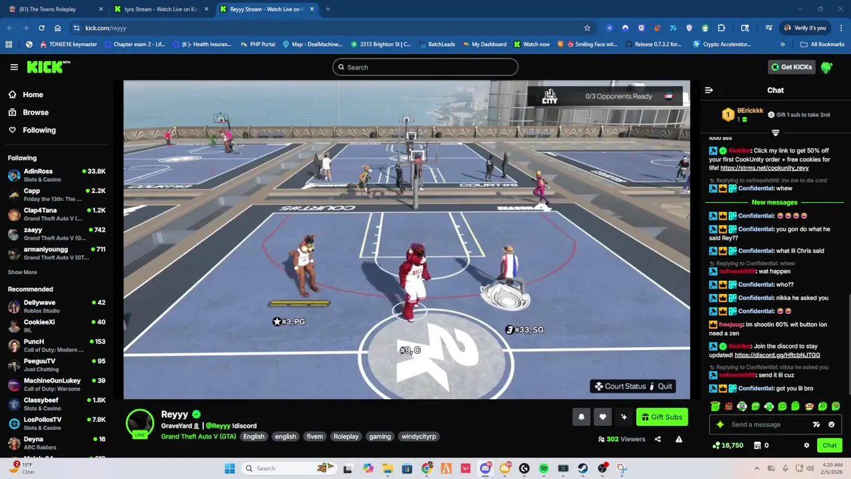Reload the page
Screen dimensions: 851x479
pyautogui.click(x=41, y=28)
